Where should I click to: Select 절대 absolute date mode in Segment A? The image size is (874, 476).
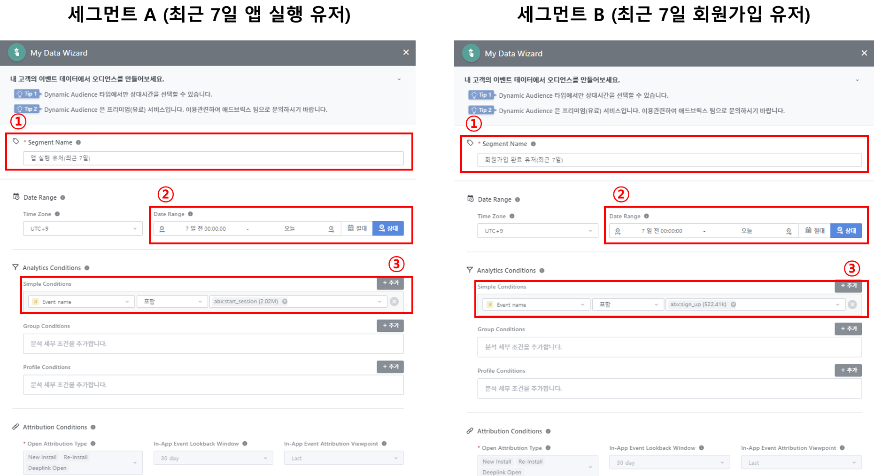(x=357, y=228)
